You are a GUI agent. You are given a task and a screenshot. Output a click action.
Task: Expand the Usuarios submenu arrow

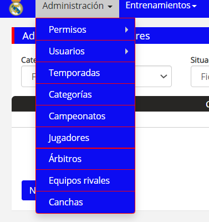(x=126, y=51)
